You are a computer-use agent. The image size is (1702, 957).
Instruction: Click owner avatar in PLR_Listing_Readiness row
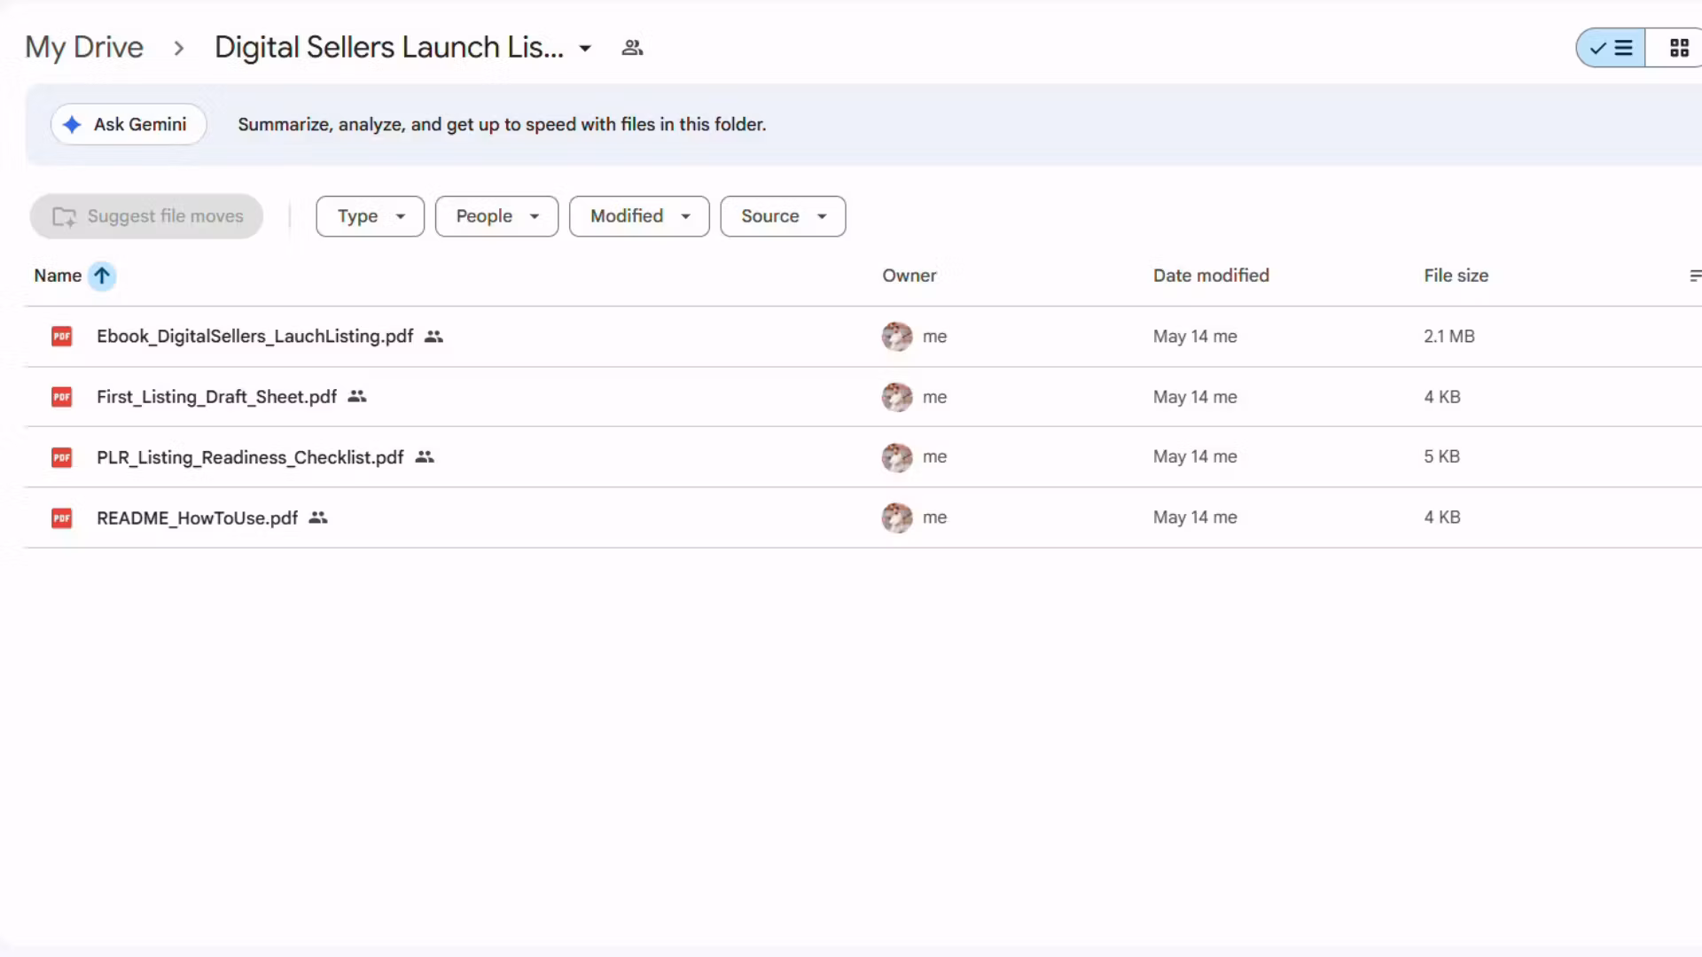897,457
